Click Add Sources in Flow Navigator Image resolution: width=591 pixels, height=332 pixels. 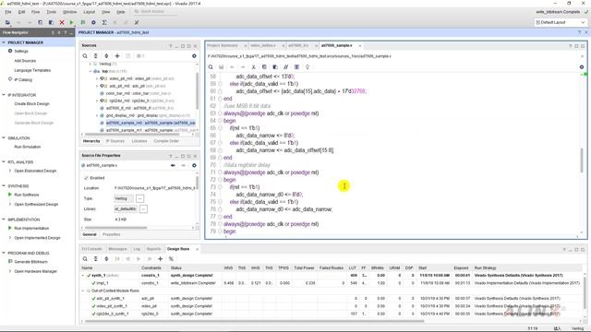click(25, 61)
